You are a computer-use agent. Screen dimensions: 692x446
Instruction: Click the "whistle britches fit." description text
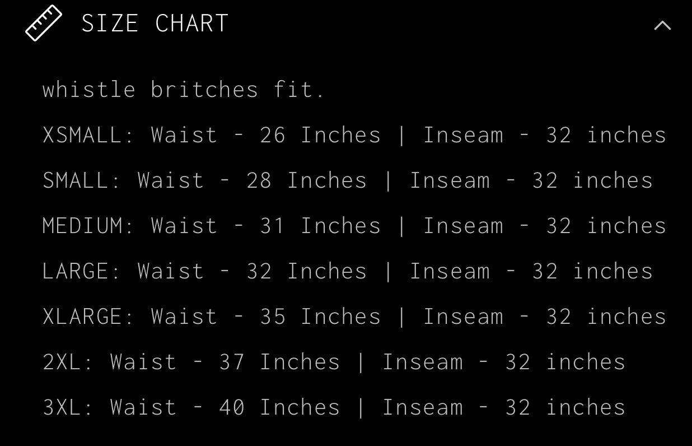click(184, 90)
